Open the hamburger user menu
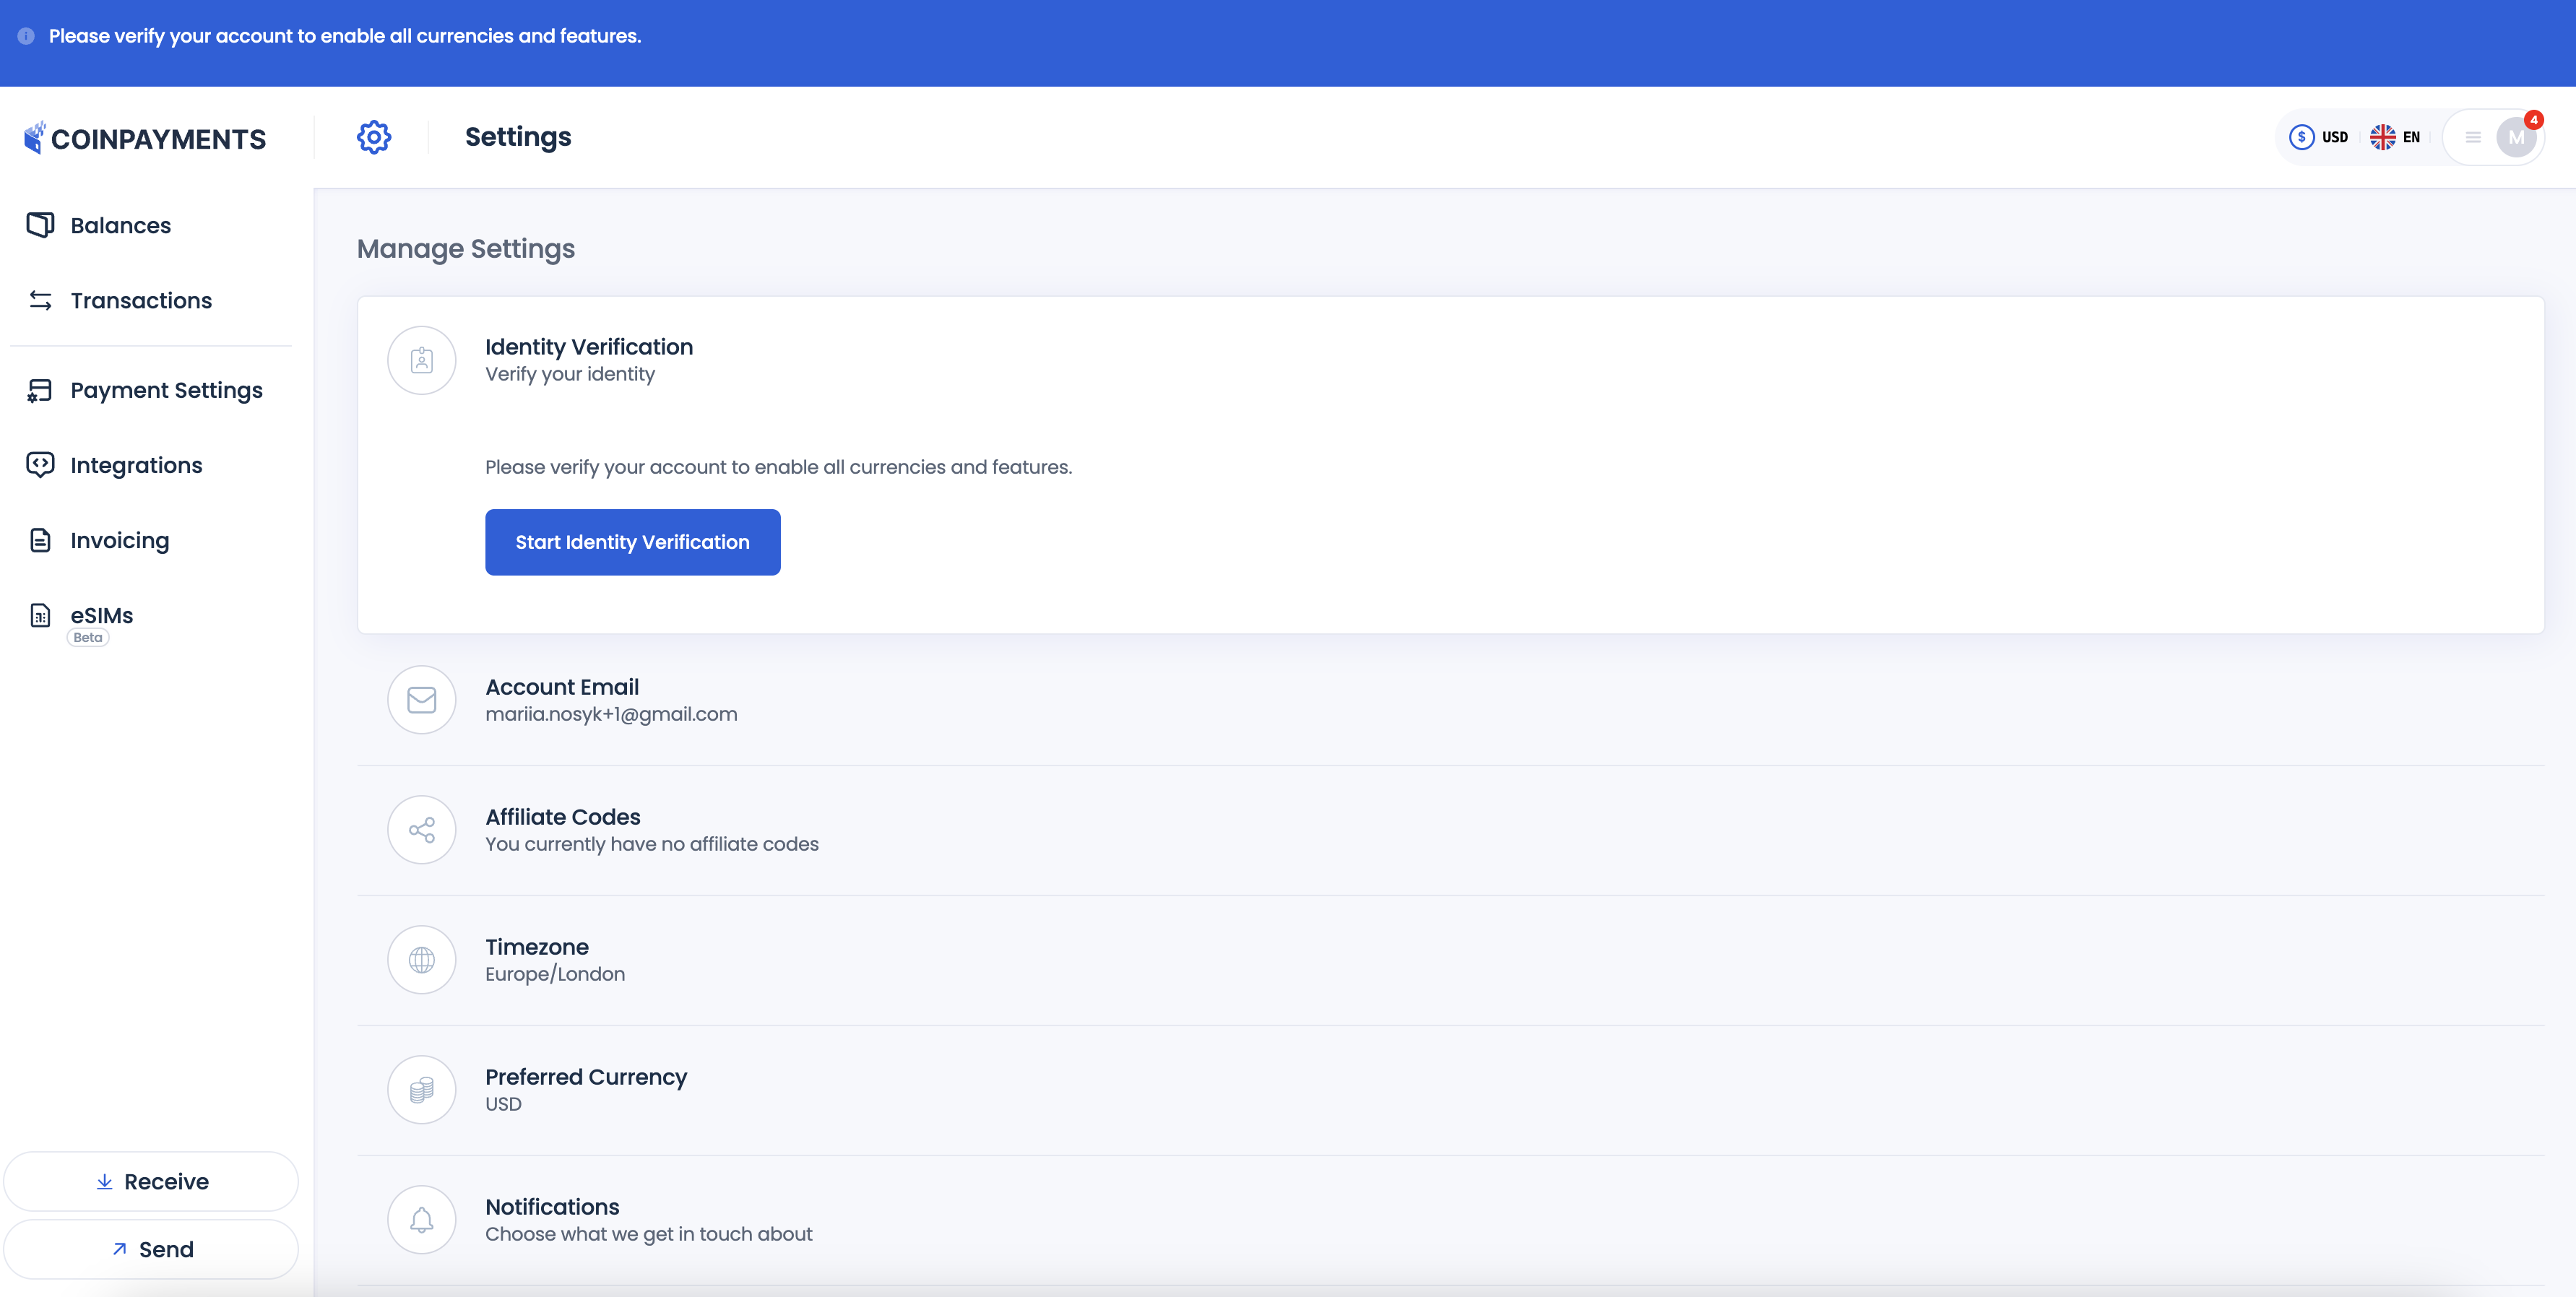This screenshot has height=1297, width=2576. coord(2472,137)
